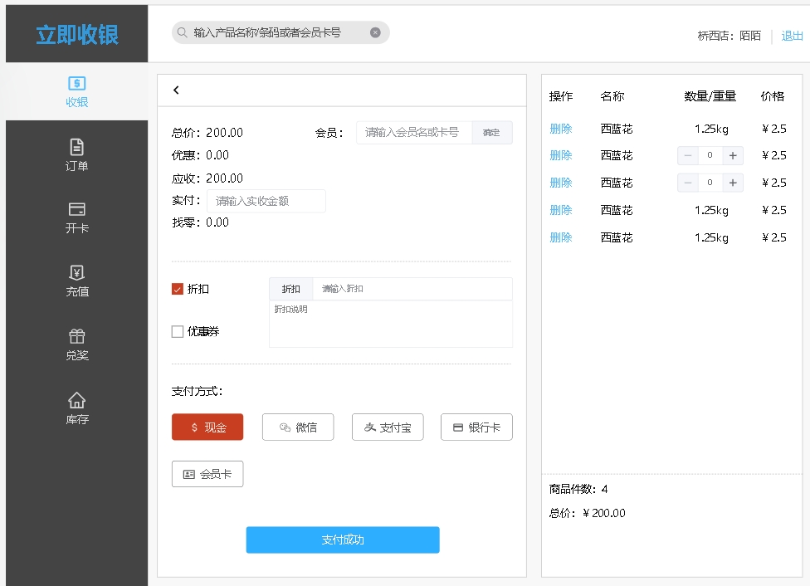This screenshot has height=586, width=810.
Task: Select 会员卡 member card payment method
Action: [x=207, y=474]
